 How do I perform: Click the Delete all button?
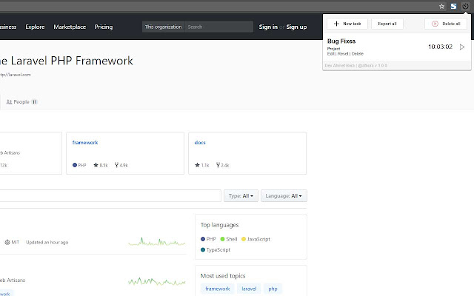[x=446, y=24]
